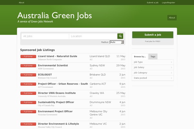Click the Melbourne City Centre VIC location

pyautogui.click(x=99, y=113)
